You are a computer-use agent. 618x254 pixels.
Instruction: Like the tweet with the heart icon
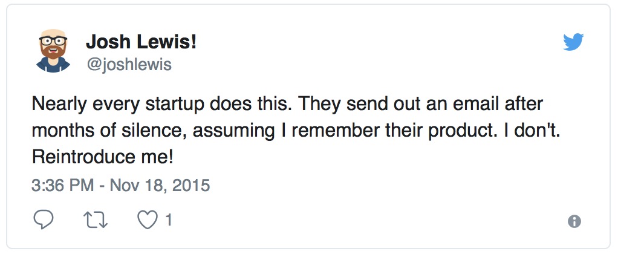tap(147, 220)
